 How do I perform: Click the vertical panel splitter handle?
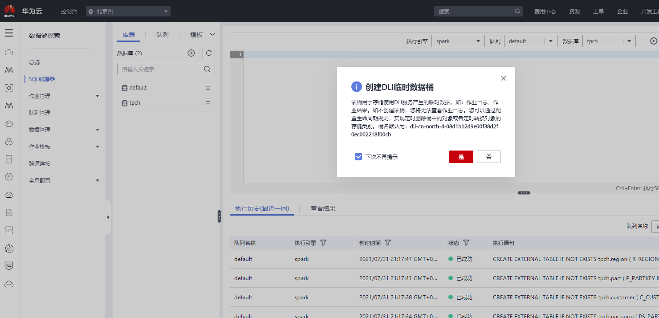tap(219, 216)
